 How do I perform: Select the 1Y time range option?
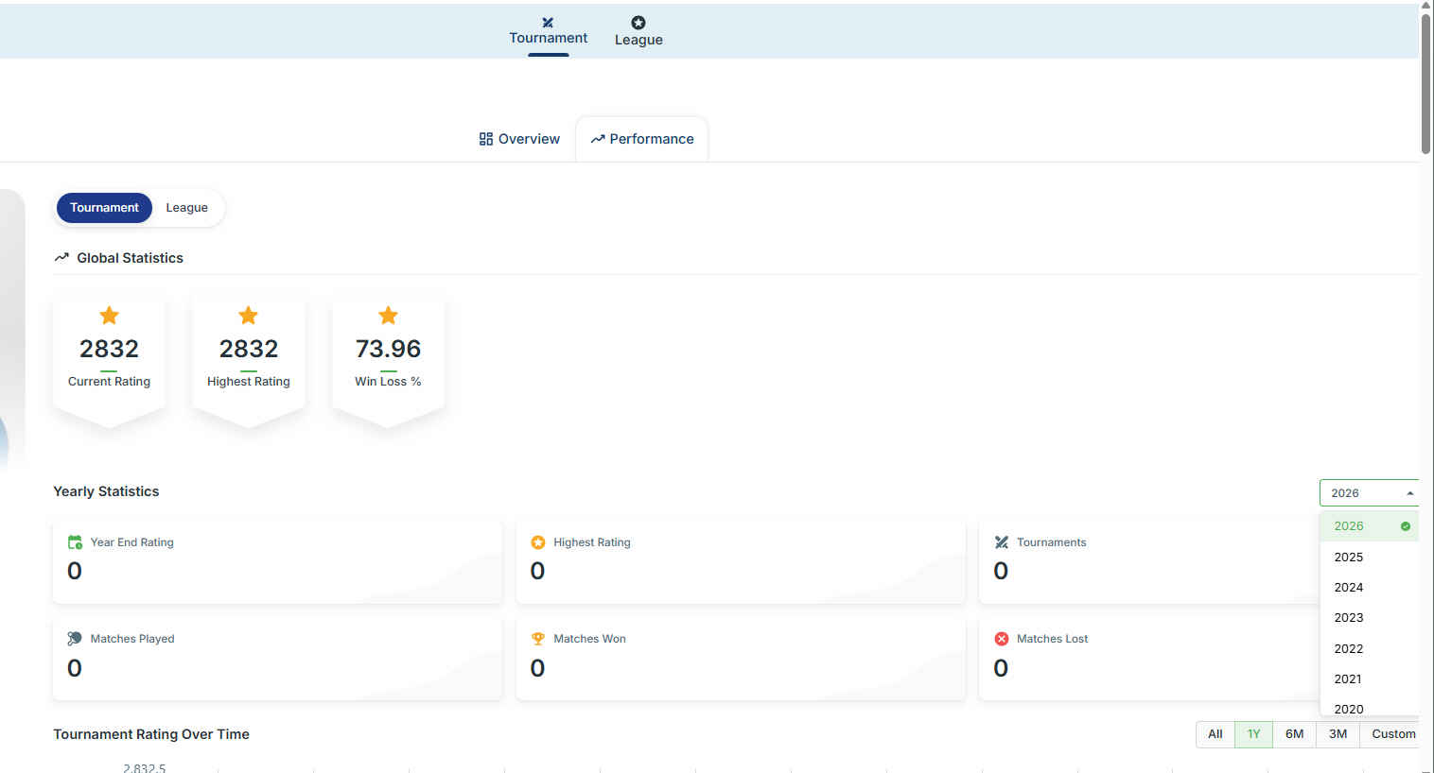coord(1253,734)
